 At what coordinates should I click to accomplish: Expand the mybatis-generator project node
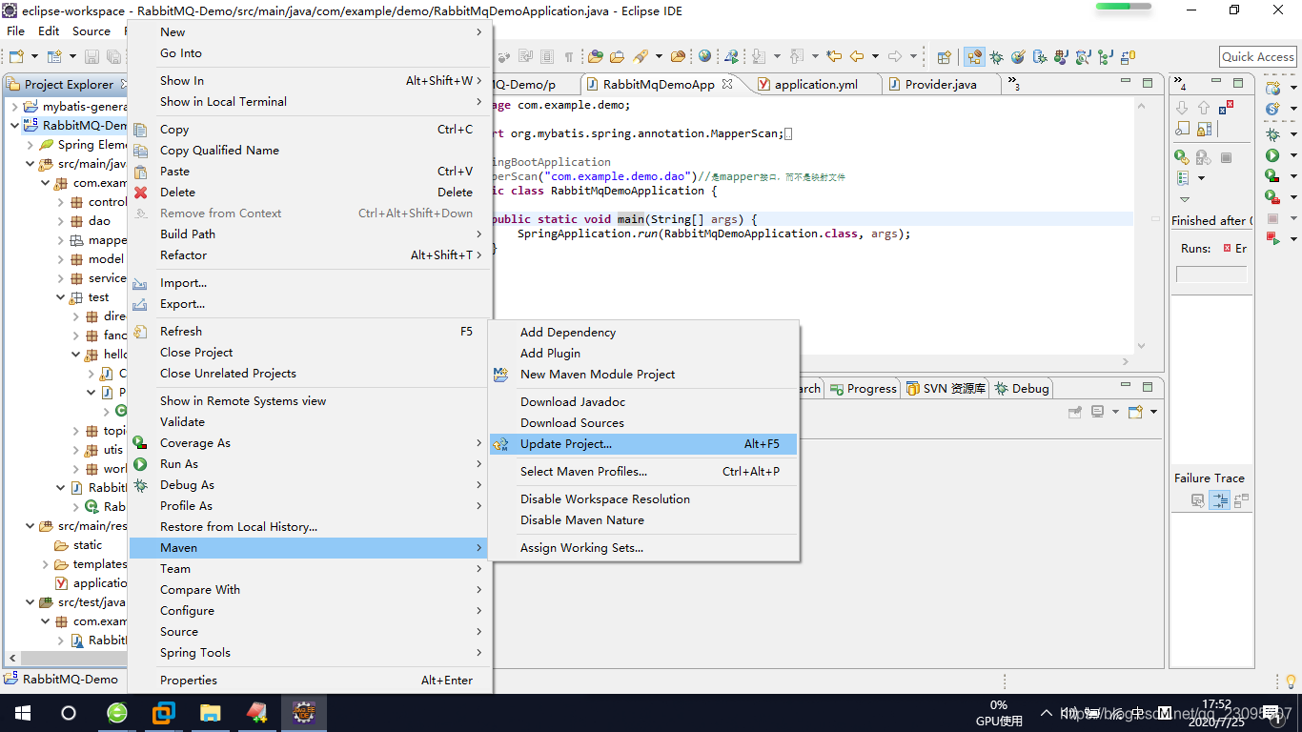[x=14, y=106]
